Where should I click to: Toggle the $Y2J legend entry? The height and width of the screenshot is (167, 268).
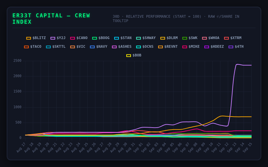pos(58,38)
